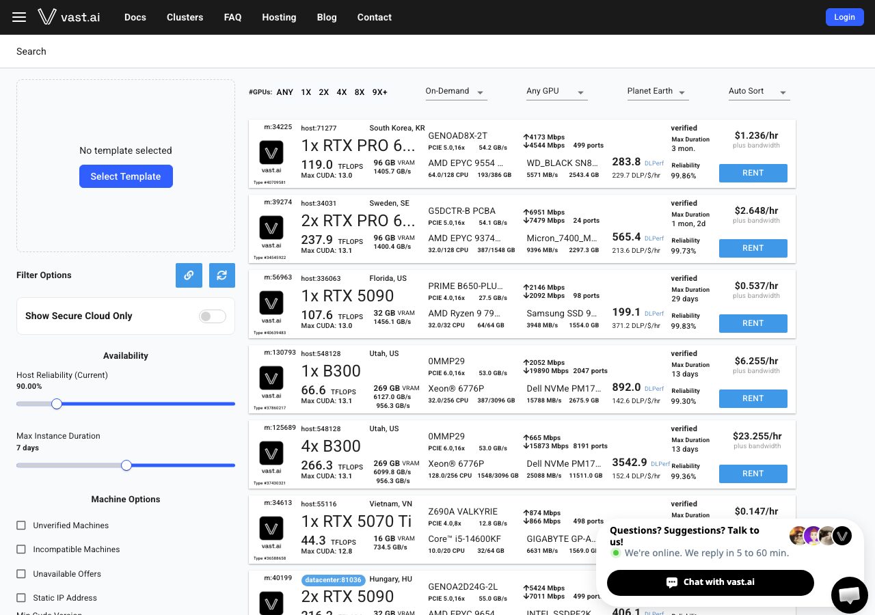The width and height of the screenshot is (875, 615).
Task: Open the round chat bubble launcher
Action: 849,595
